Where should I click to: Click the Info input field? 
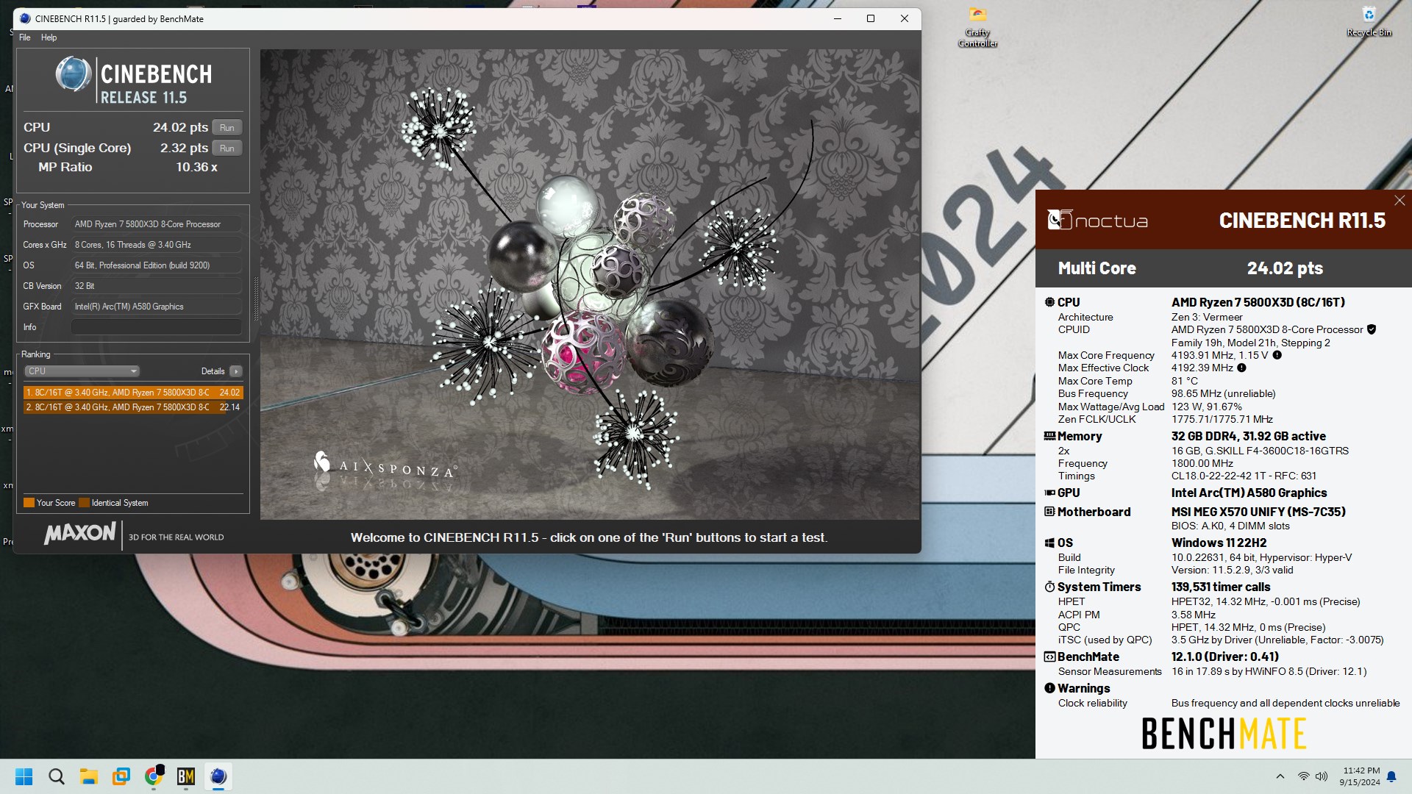tap(156, 327)
